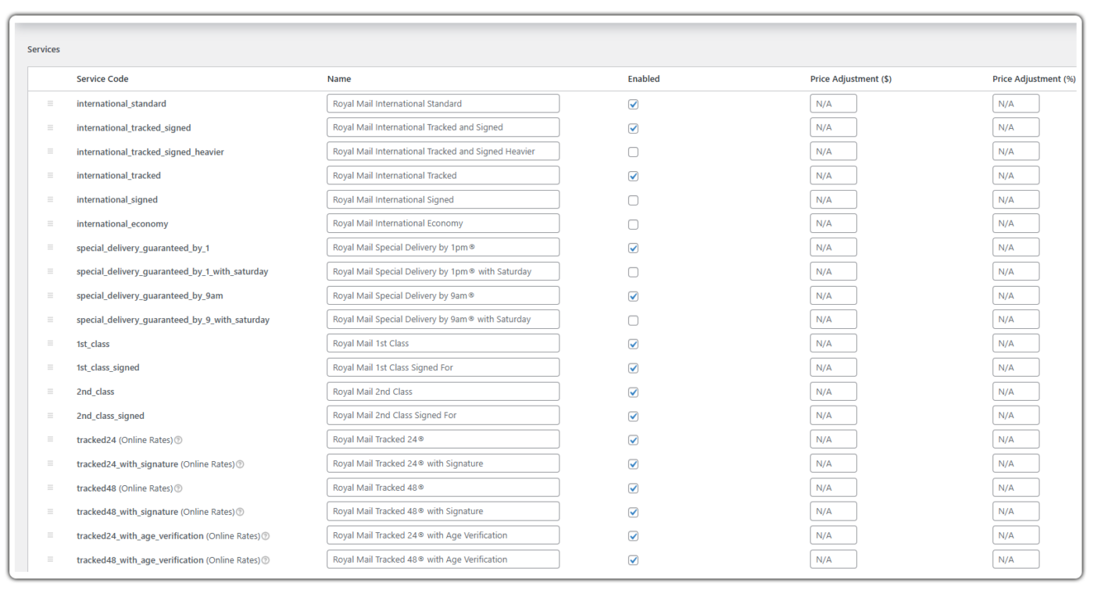Viewport: 1094px width, 590px height.
Task: Edit Royal Mail Special Delivery by 9am name field
Action: point(443,295)
